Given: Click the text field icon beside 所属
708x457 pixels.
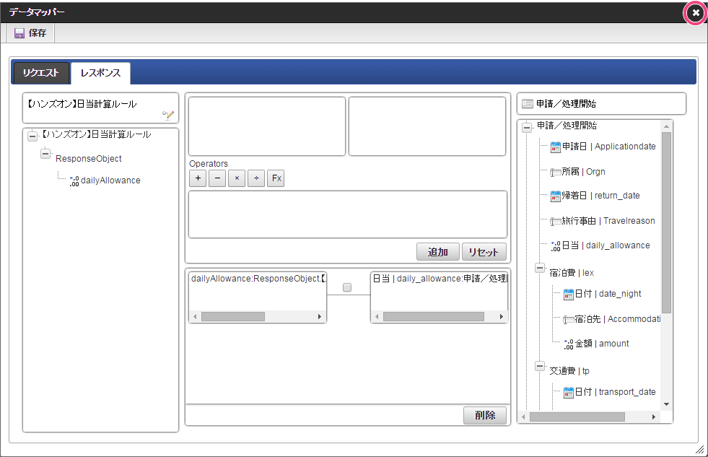Looking at the screenshot, I should (556, 172).
